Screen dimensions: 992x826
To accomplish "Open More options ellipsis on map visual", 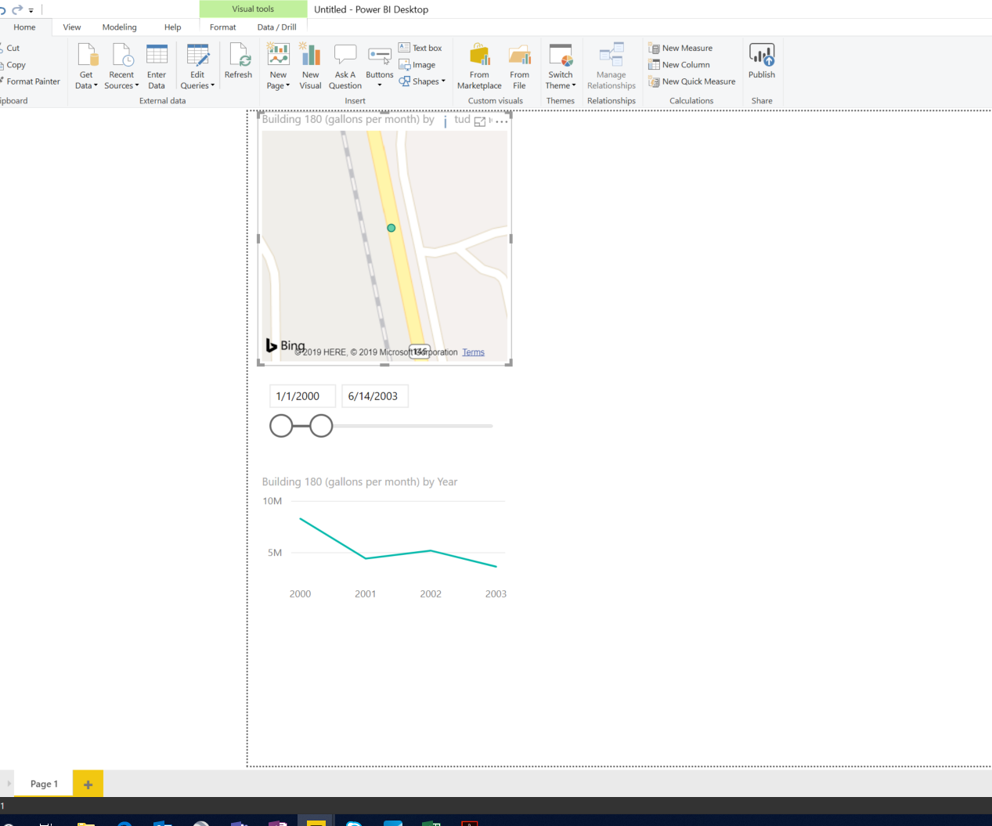I will click(502, 121).
